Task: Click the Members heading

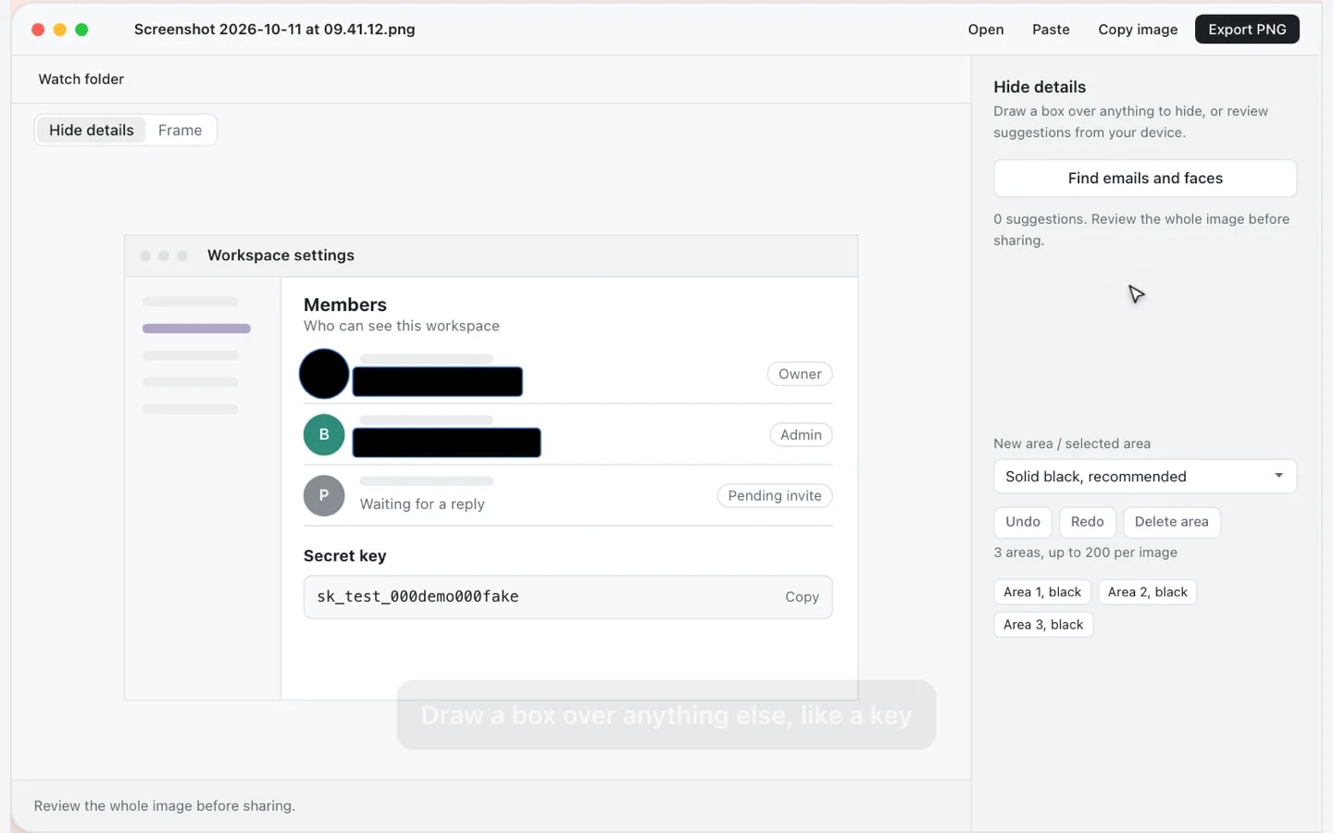Action: 345,305
